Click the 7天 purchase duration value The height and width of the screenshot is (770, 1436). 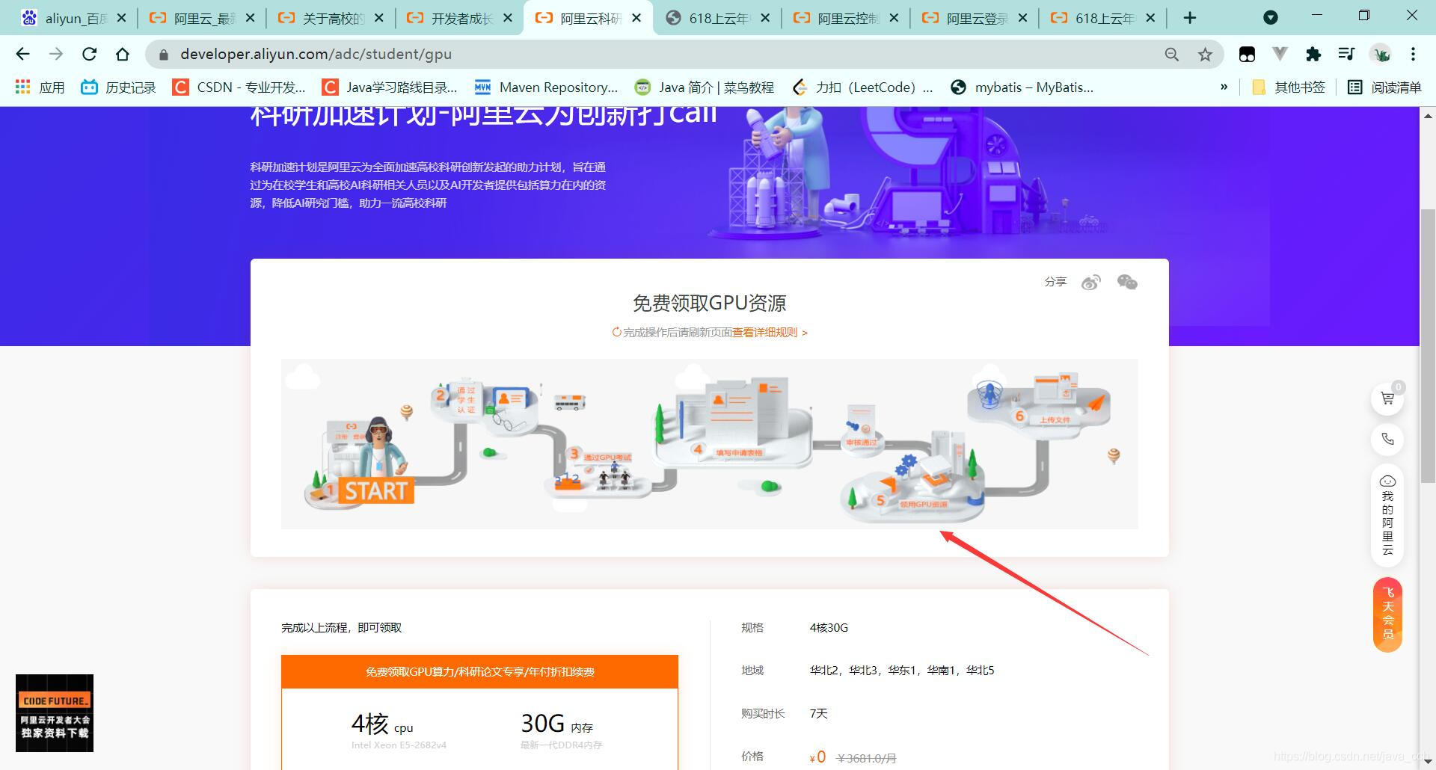[818, 713]
